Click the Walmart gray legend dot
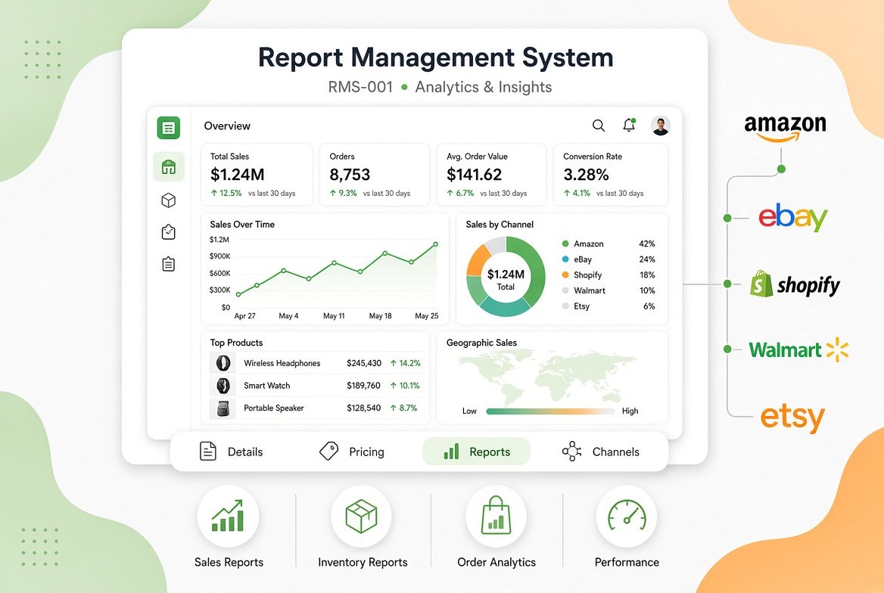The height and width of the screenshot is (593, 884). (565, 290)
